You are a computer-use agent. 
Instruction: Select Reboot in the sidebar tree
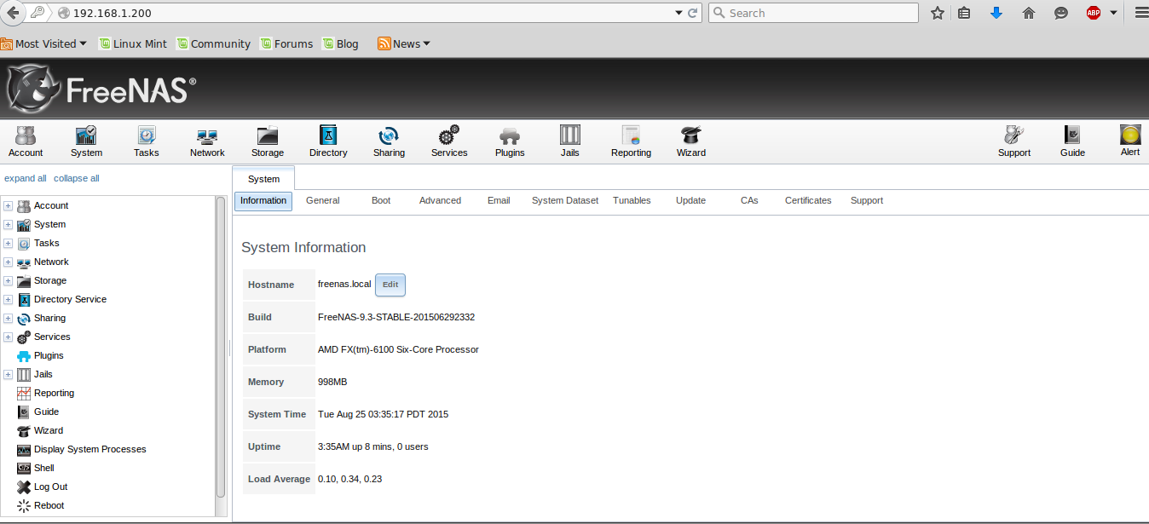tap(41, 505)
